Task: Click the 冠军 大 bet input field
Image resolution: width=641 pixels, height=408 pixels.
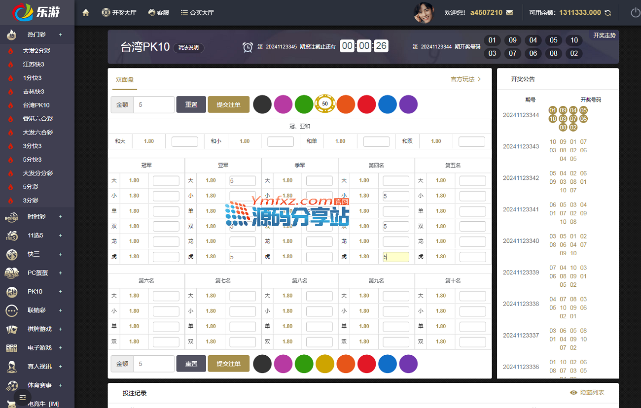Action: pos(166,181)
